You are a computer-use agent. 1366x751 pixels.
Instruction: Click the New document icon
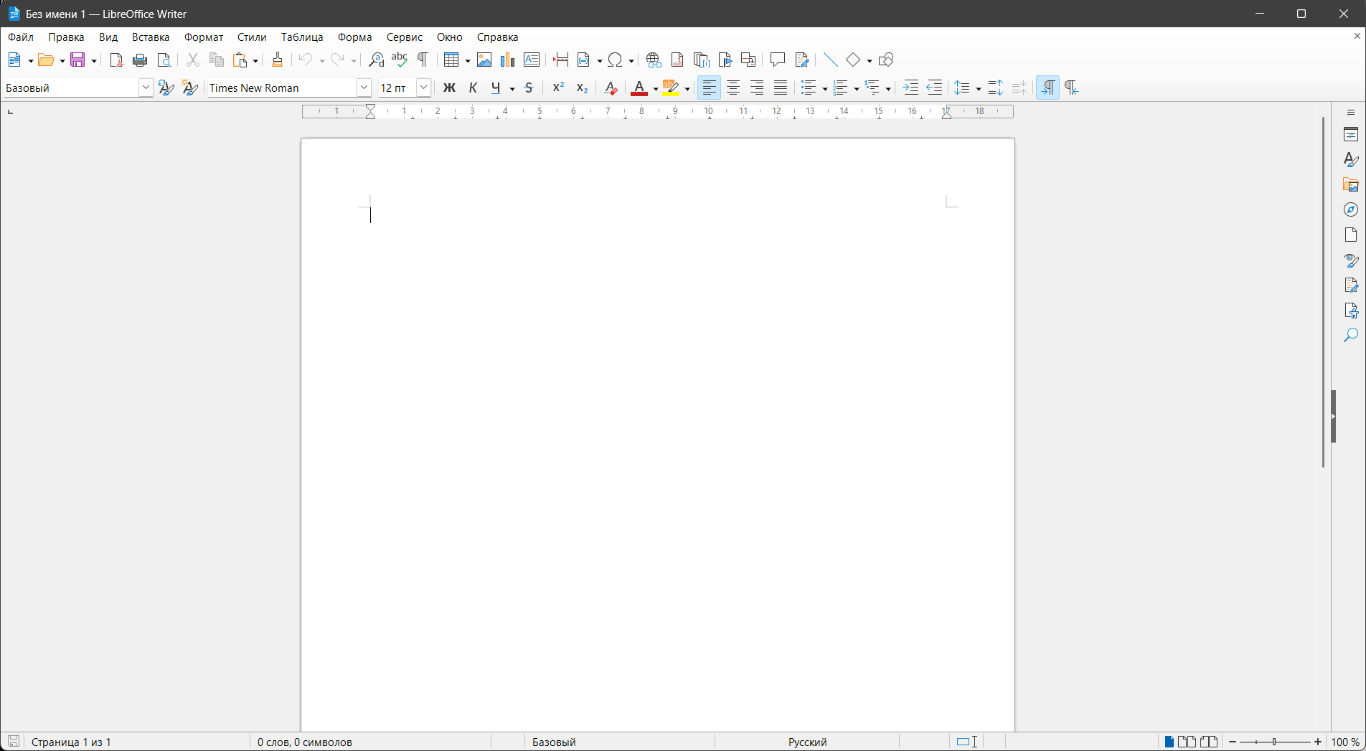(14, 60)
